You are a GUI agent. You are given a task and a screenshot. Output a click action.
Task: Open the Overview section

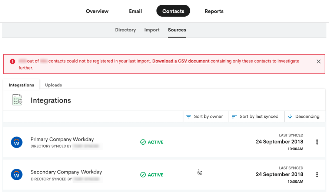pyautogui.click(x=97, y=11)
